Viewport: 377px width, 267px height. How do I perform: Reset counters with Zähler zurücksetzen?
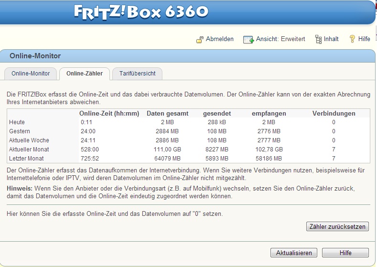click(337, 226)
